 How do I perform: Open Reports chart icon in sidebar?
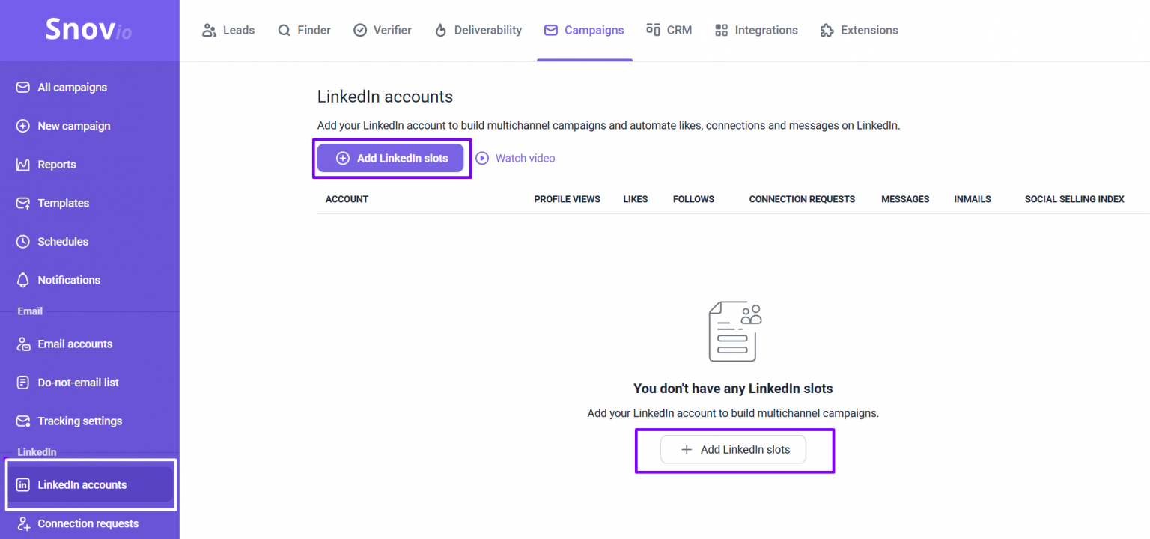pyautogui.click(x=23, y=165)
